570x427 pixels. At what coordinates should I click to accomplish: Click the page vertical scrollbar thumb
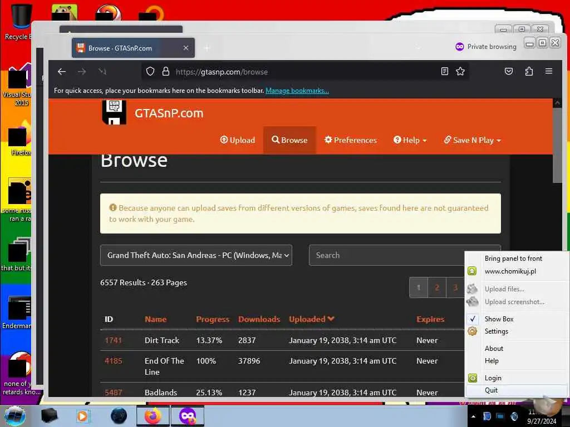[557, 145]
